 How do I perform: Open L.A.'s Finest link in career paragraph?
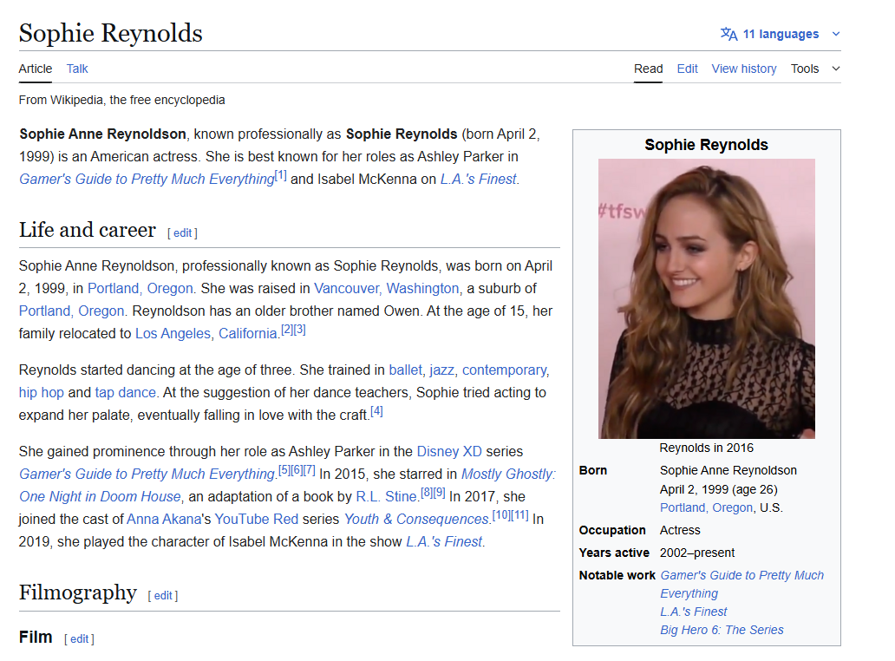(x=444, y=541)
